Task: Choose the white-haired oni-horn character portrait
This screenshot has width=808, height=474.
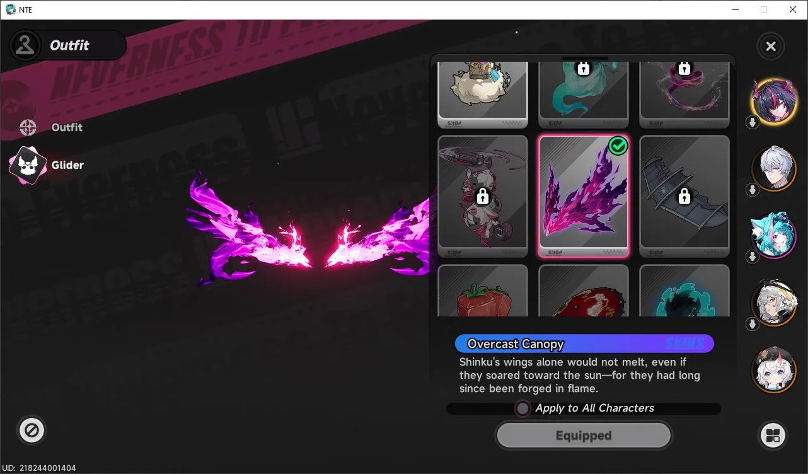Action: pyautogui.click(x=773, y=369)
